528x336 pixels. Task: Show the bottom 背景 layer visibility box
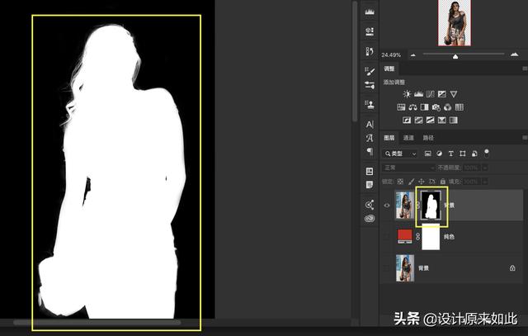(x=387, y=268)
